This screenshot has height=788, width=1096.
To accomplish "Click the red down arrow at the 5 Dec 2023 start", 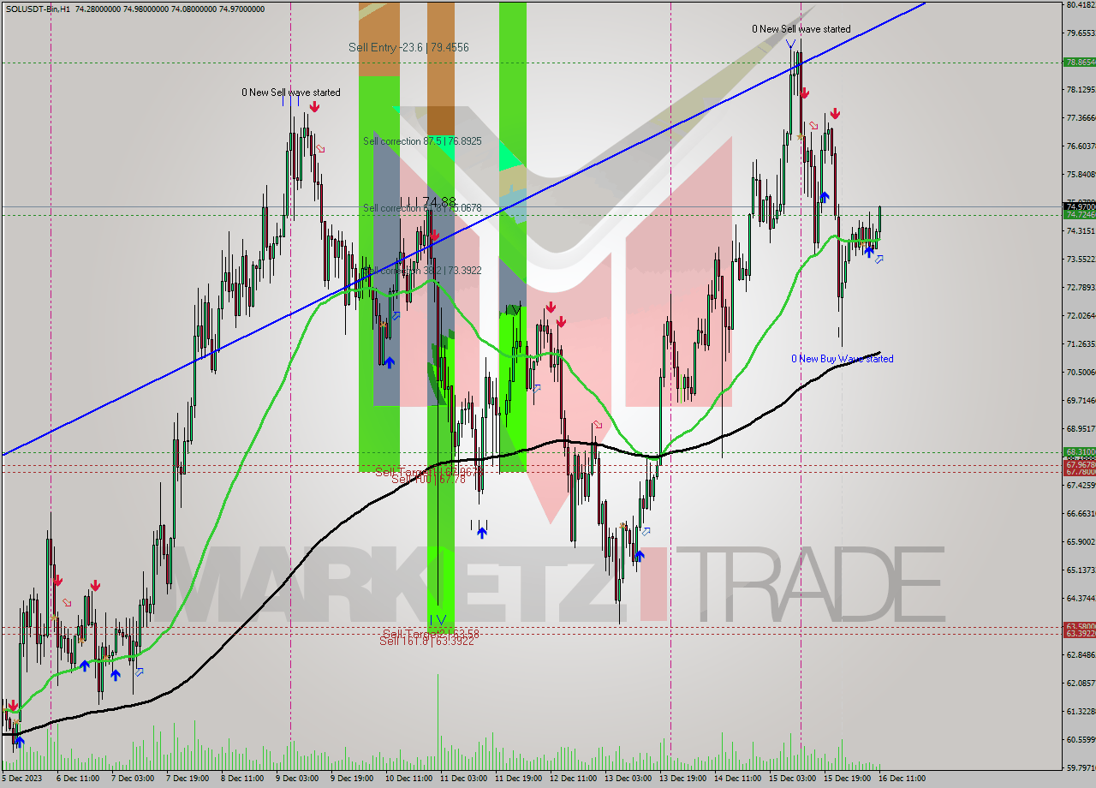I will [13, 707].
